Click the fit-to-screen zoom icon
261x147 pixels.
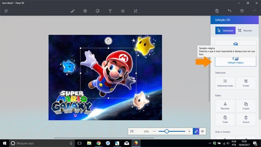click(132, 131)
